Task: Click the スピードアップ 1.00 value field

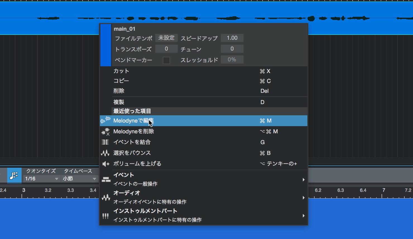Action: pyautogui.click(x=232, y=38)
